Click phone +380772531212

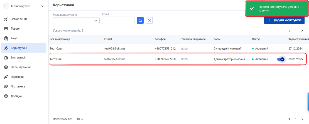point(165,49)
